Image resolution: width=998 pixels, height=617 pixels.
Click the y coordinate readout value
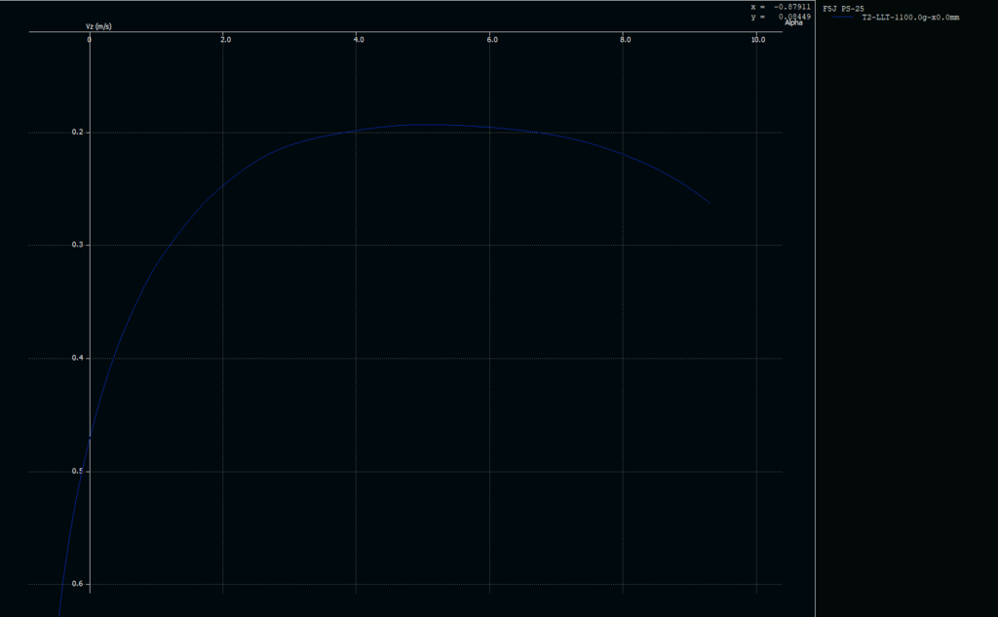pos(793,16)
